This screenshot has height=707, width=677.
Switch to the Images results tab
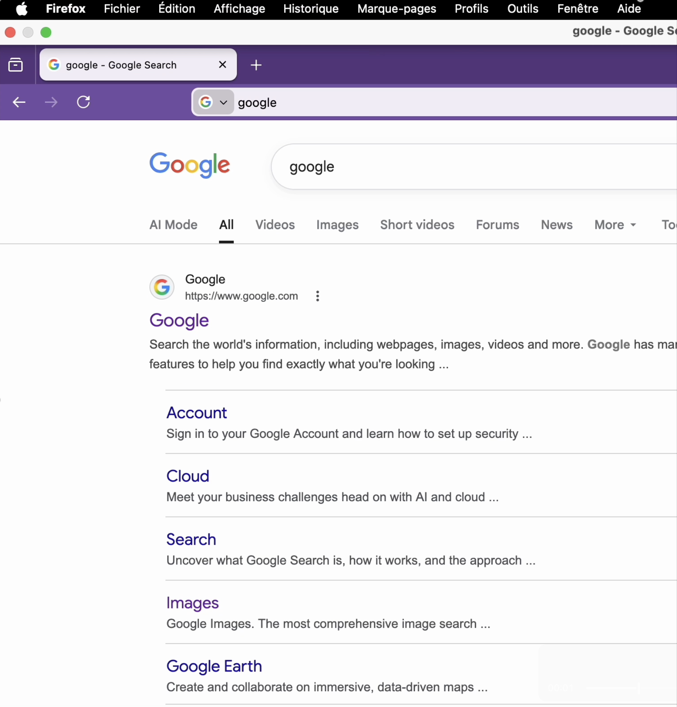337,225
